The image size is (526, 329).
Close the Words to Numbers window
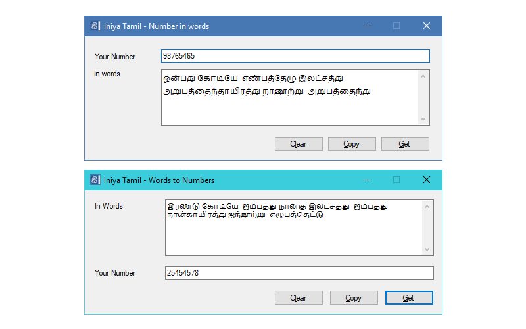(x=426, y=180)
